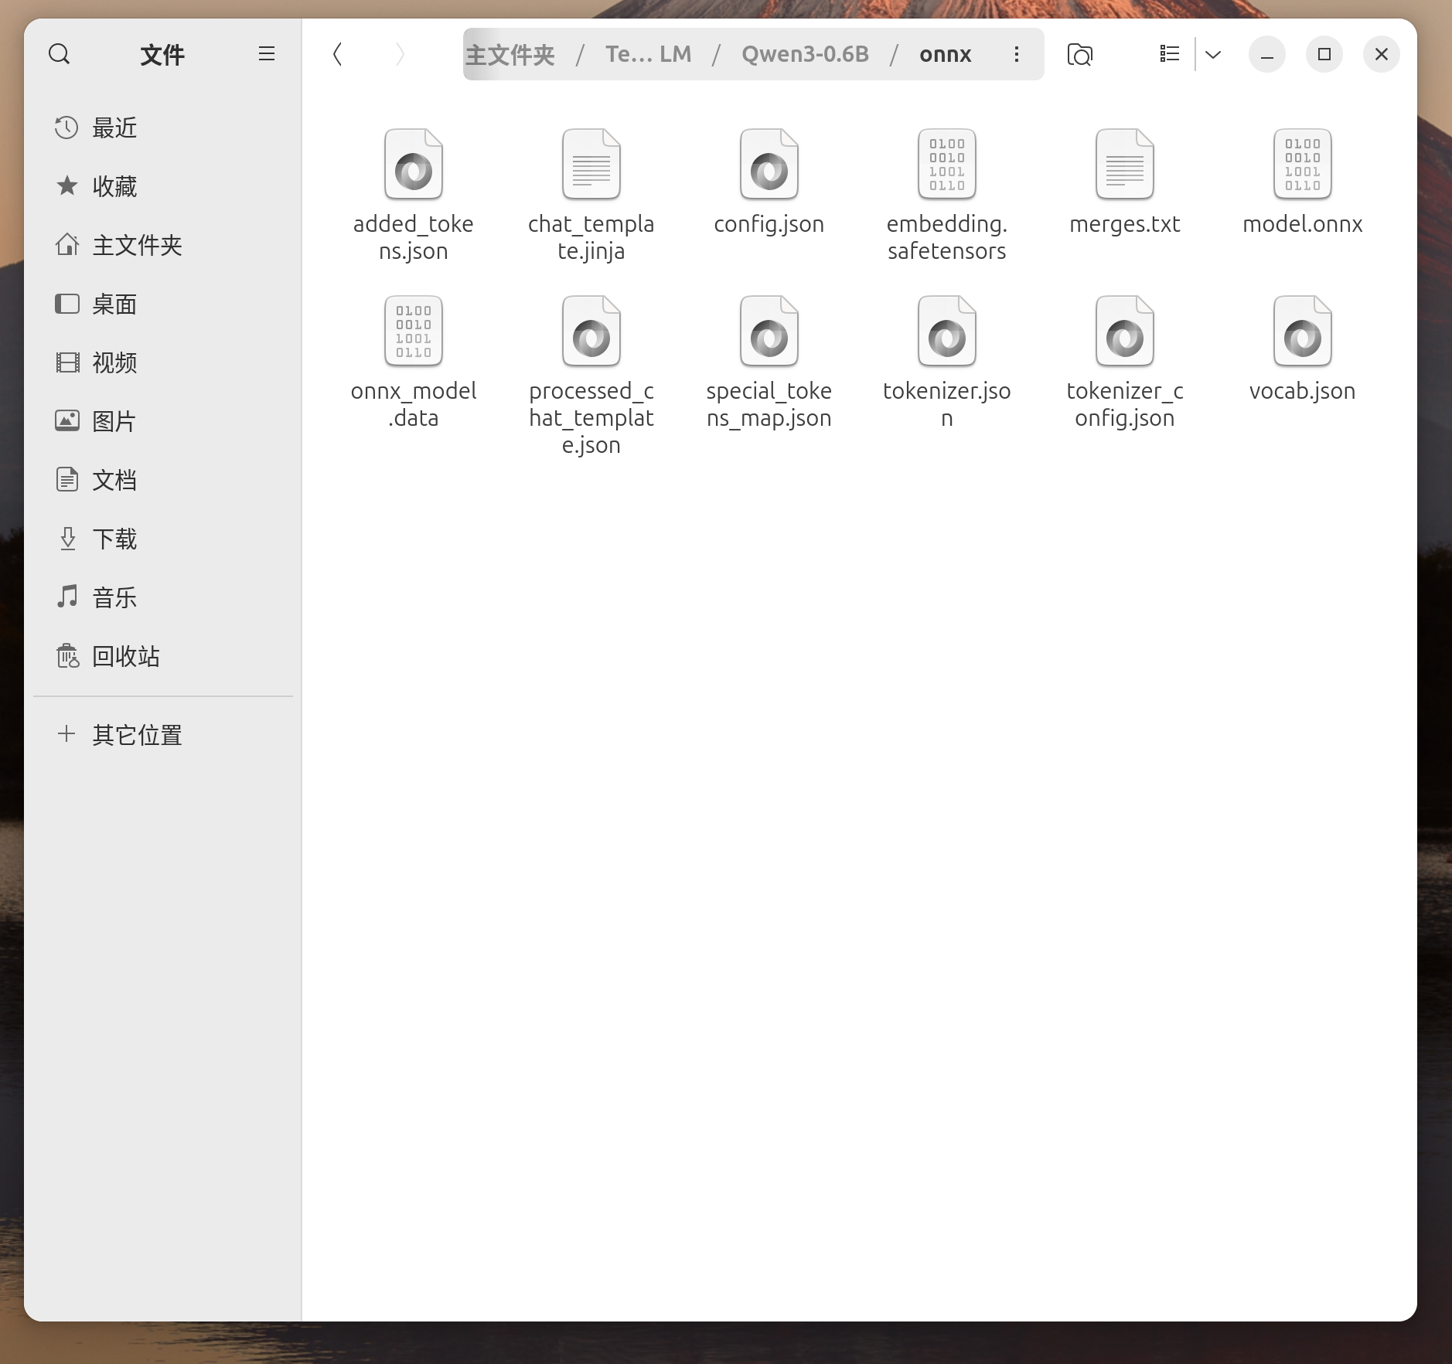Viewport: 1452px width, 1364px height.
Task: Click the 'chat_template.jinja' file name label
Action: pos(591,237)
